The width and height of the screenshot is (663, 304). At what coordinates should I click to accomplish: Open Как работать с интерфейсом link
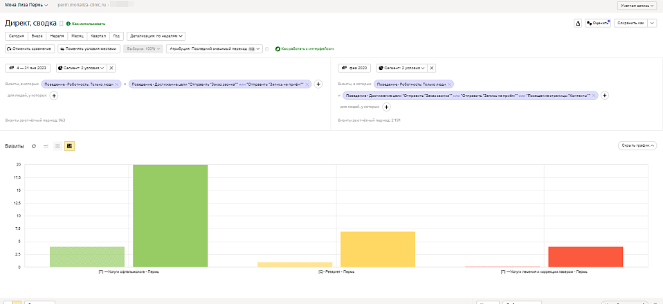coord(305,49)
